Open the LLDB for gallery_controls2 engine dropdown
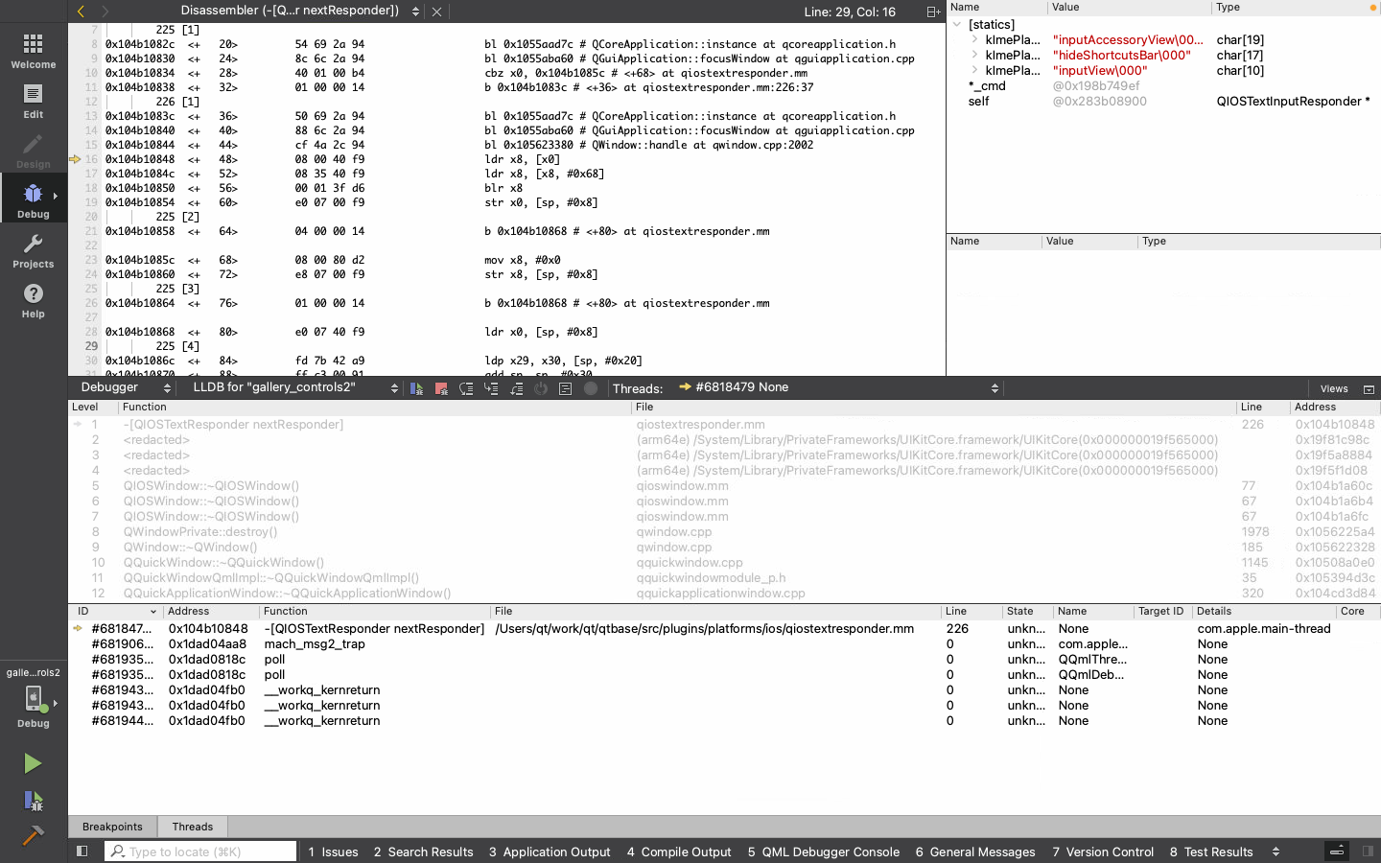Viewport: 1381px width, 863px height. pos(295,387)
